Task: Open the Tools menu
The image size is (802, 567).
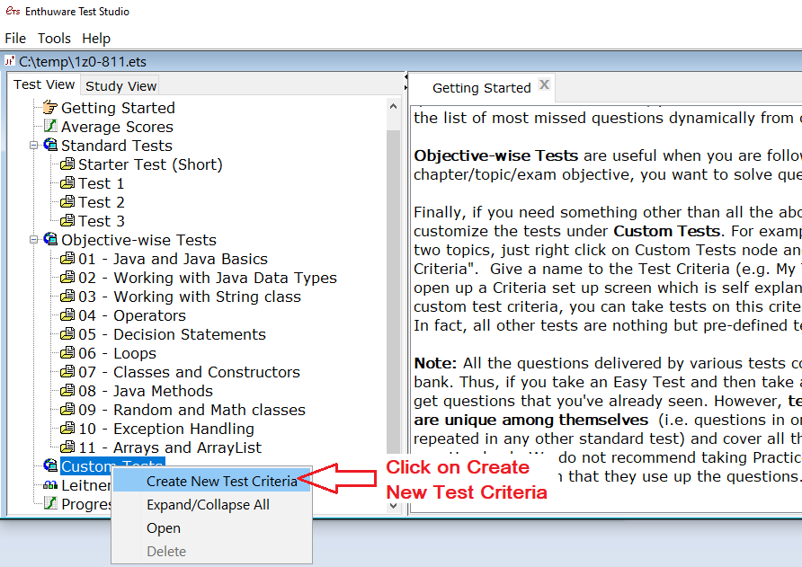Action: point(54,39)
